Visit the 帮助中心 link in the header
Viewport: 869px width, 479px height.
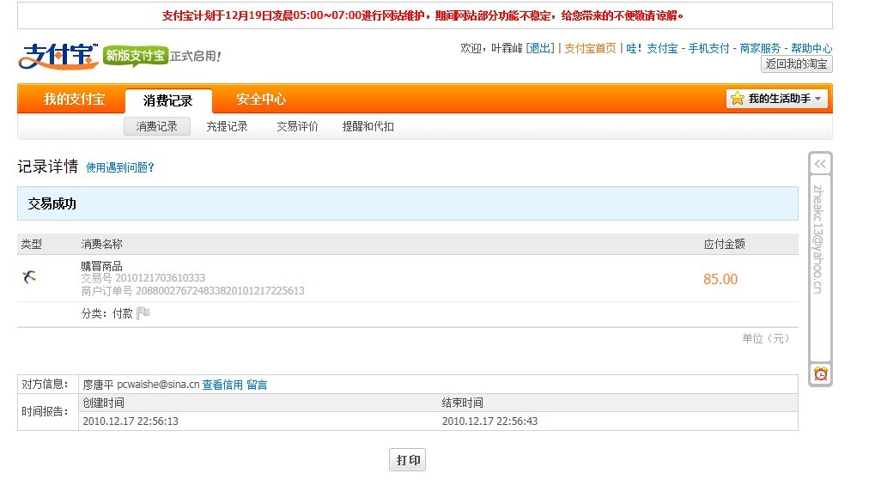[x=811, y=48]
